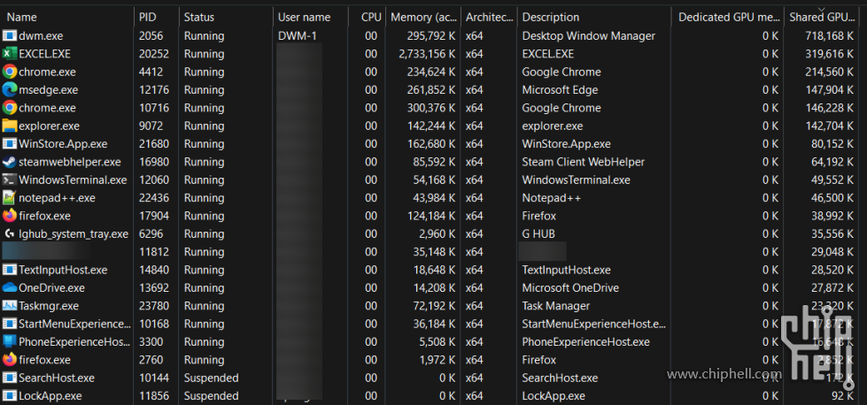Image resolution: width=867 pixels, height=405 pixels.
Task: Select memory value 72,192 K
Action: 435,306
